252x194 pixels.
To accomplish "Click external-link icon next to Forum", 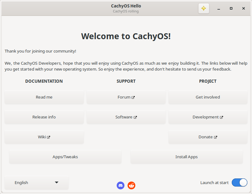I will (x=133, y=98).
